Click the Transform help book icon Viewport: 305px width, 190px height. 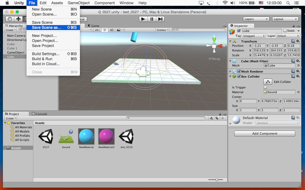coord(293,41)
